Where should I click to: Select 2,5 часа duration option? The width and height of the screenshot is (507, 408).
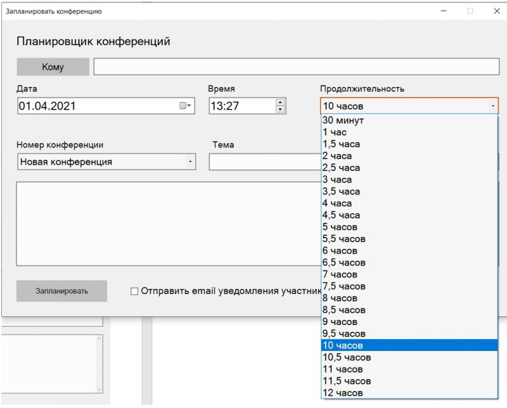pyautogui.click(x=409, y=168)
